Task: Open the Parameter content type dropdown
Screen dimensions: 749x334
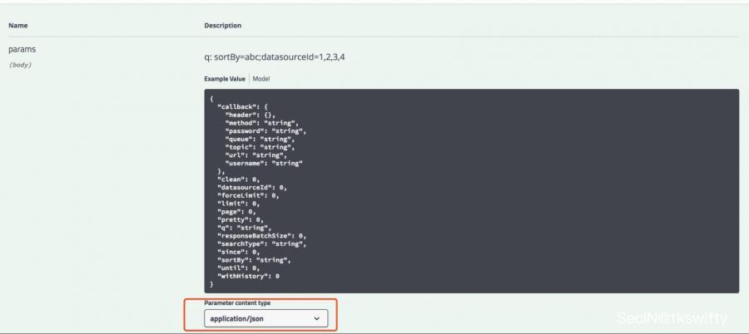Action: (x=265, y=318)
